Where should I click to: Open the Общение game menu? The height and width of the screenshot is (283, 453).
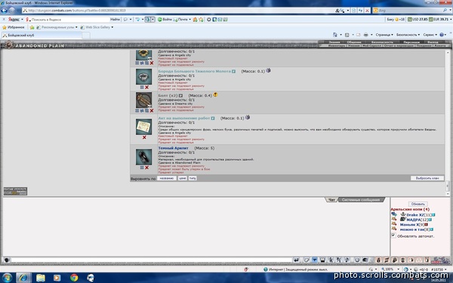click(354, 42)
